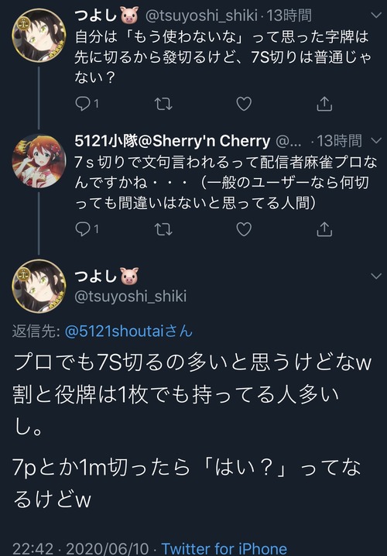View the 5121小隊 profile avatar
The width and height of the screenshot is (387, 556).
[x=39, y=161]
